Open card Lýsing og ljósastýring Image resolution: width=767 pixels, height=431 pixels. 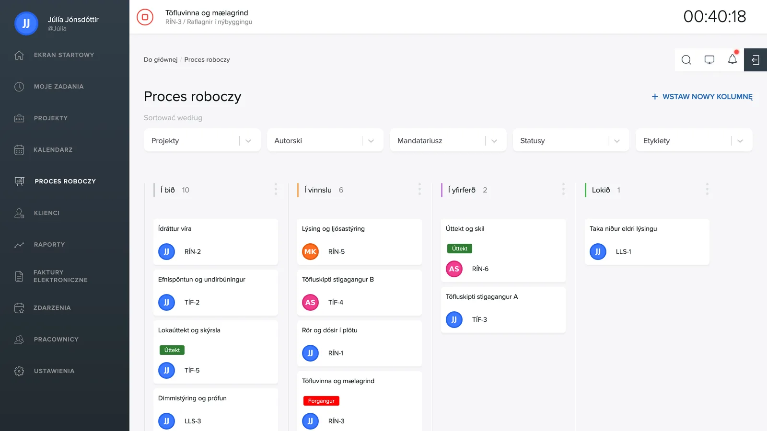360,242
